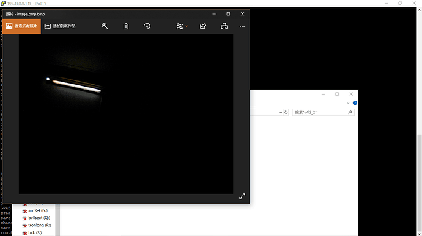
Task: Close the Photos app window
Action: (242, 14)
